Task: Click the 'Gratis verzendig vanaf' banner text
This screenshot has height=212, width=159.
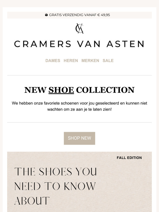Action: click(73, 15)
